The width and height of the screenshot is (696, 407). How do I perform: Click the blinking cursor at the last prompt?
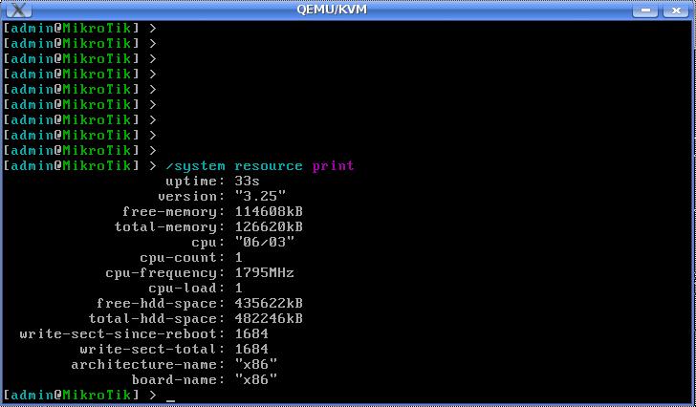[170, 400]
